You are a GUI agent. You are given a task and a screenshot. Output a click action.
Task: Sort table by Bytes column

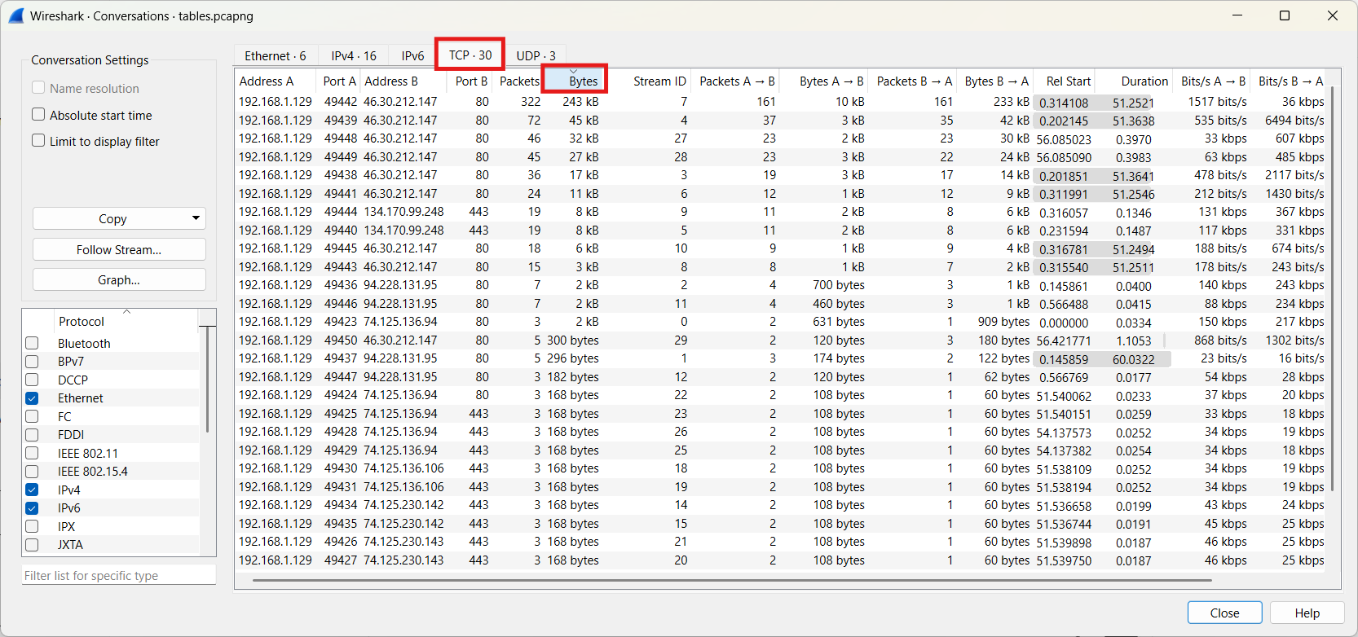coord(574,81)
